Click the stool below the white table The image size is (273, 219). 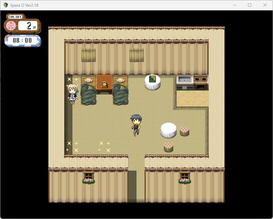coord(168,147)
